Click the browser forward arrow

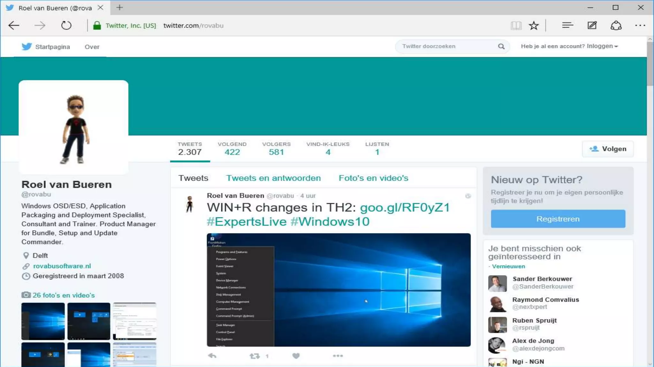click(x=40, y=25)
